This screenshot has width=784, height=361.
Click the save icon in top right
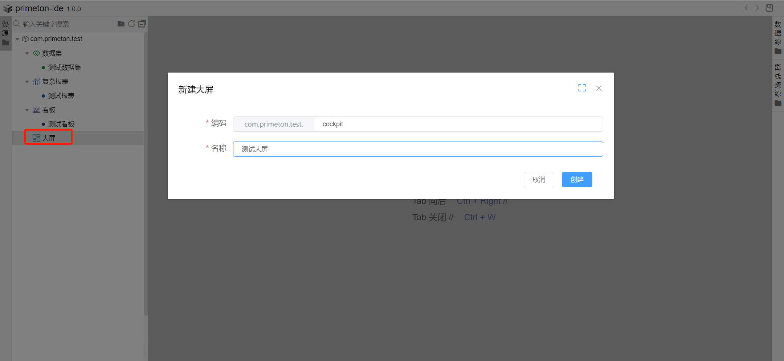(x=769, y=8)
